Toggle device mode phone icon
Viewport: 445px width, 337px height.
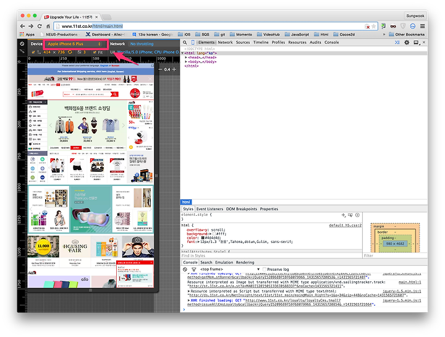click(x=193, y=42)
